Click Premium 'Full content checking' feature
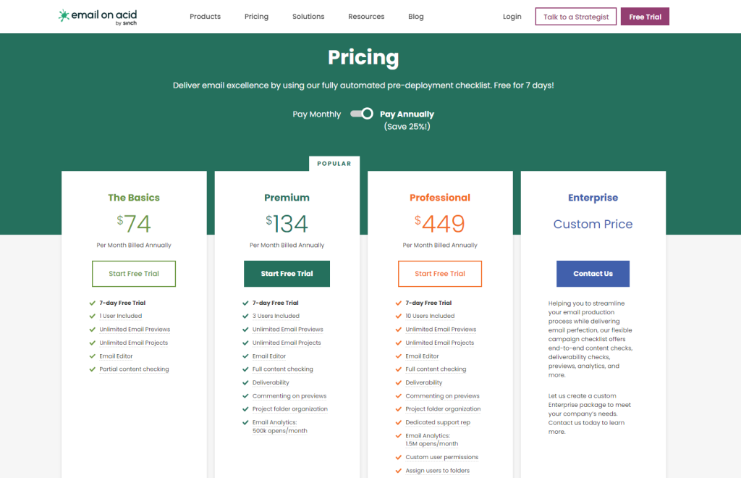The height and width of the screenshot is (478, 741). (x=283, y=369)
